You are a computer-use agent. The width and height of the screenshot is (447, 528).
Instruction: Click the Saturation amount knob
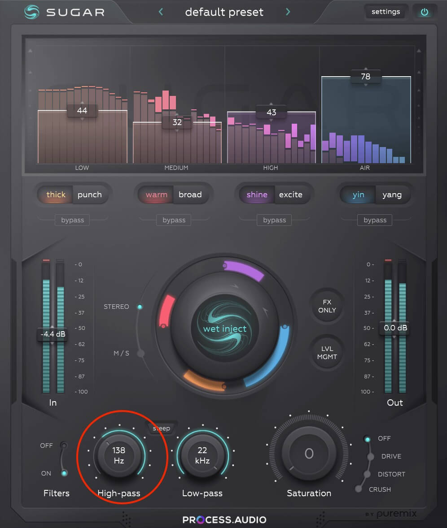tap(309, 454)
